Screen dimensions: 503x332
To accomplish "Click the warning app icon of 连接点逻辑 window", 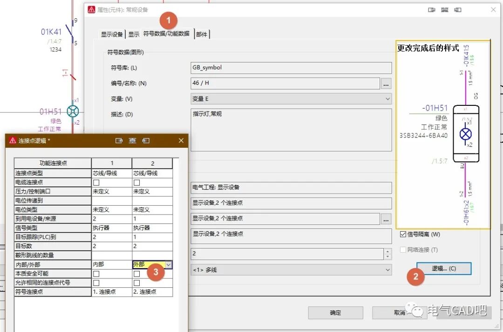I will 13,141.
